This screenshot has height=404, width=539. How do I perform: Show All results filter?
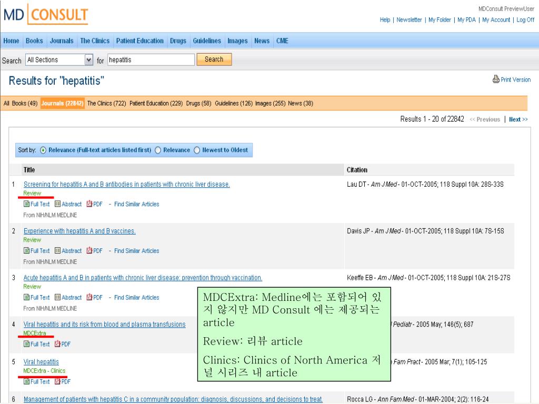pyautogui.click(x=6, y=104)
